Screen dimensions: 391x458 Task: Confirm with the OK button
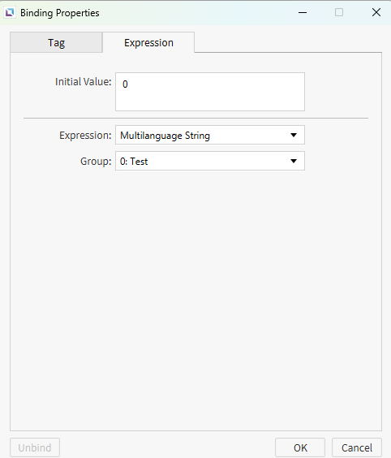[x=300, y=447]
